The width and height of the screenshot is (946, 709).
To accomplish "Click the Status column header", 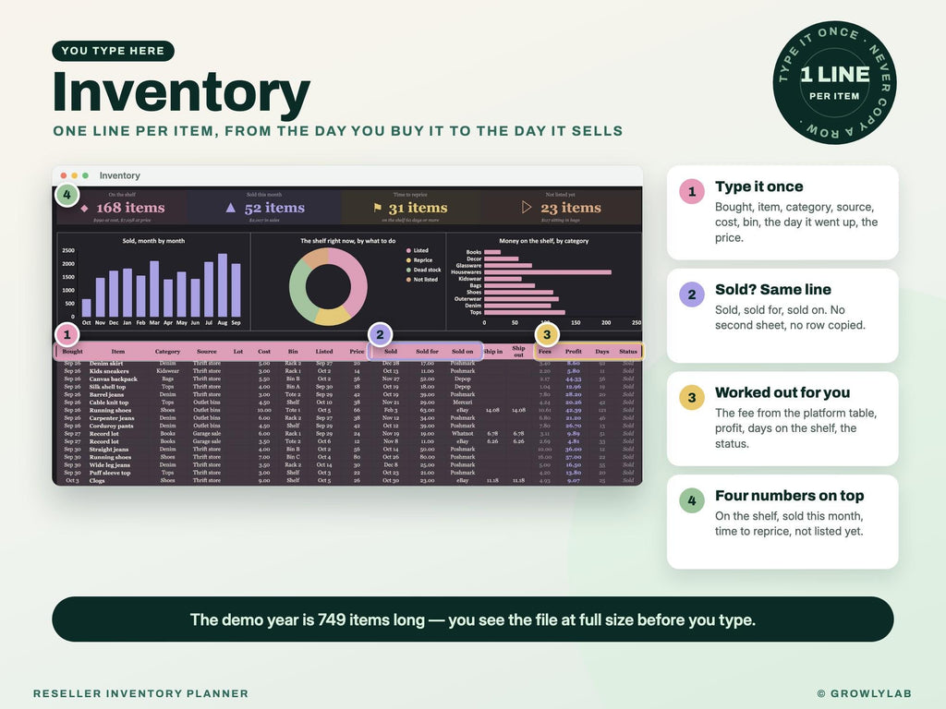I will click(628, 351).
